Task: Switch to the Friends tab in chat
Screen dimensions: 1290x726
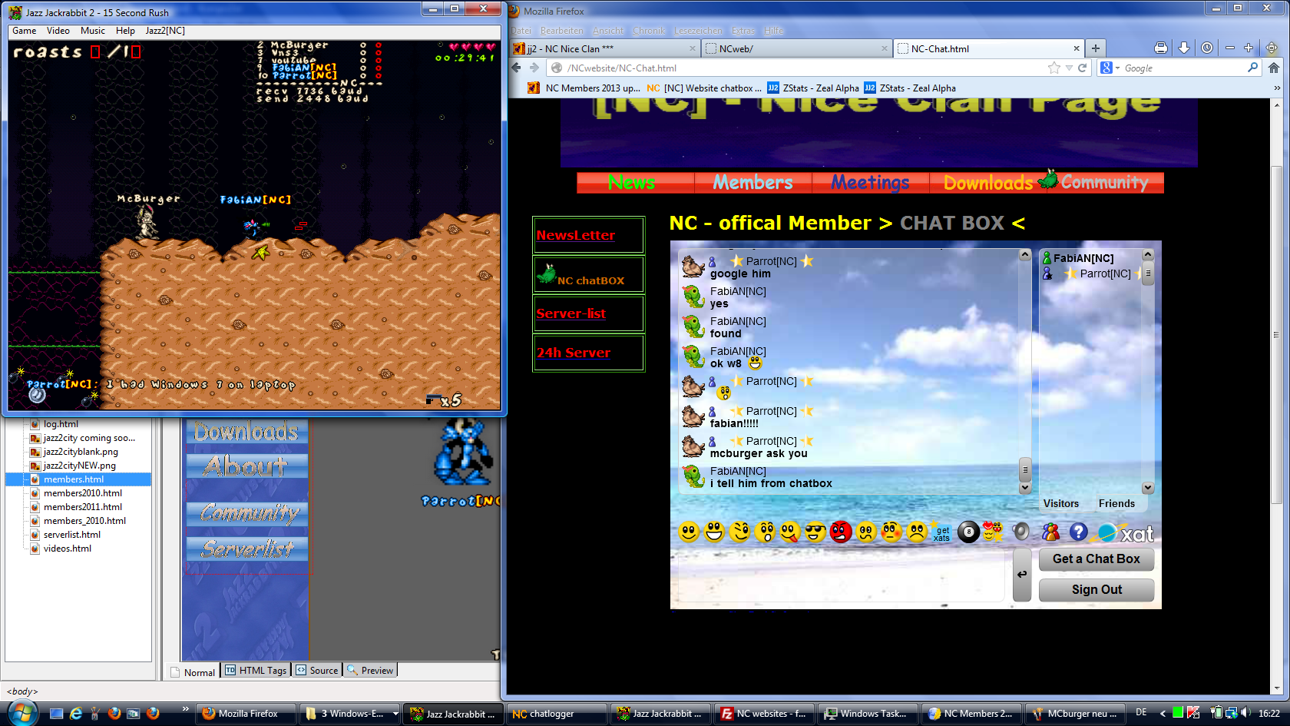Action: (x=1116, y=504)
